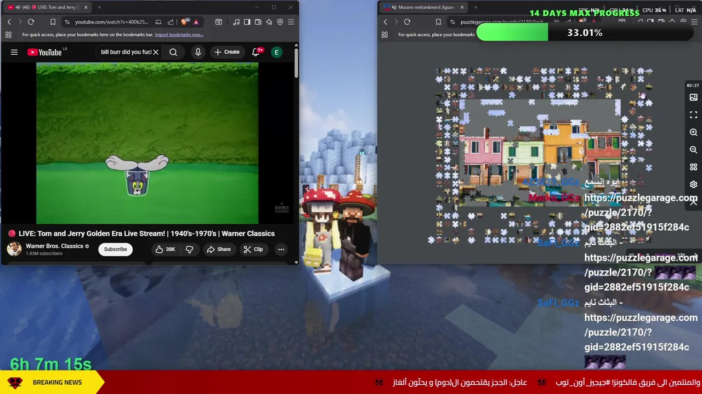The width and height of the screenshot is (702, 394).
Task: Open Brave VPN shield icon in YouTube window
Action: 280,22
